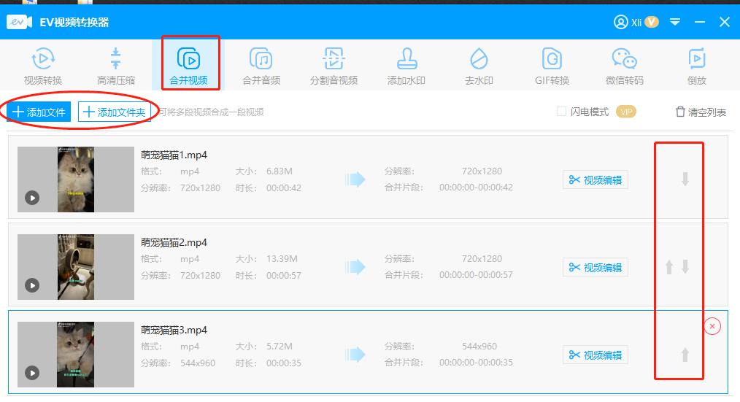Screen dimensions: 740x402
Task: Click the size value 6.83M
Action: point(280,171)
